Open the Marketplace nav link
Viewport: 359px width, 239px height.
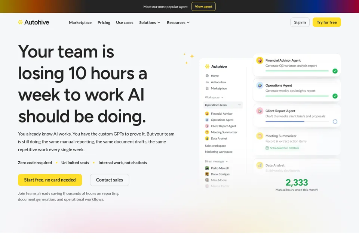80,22
